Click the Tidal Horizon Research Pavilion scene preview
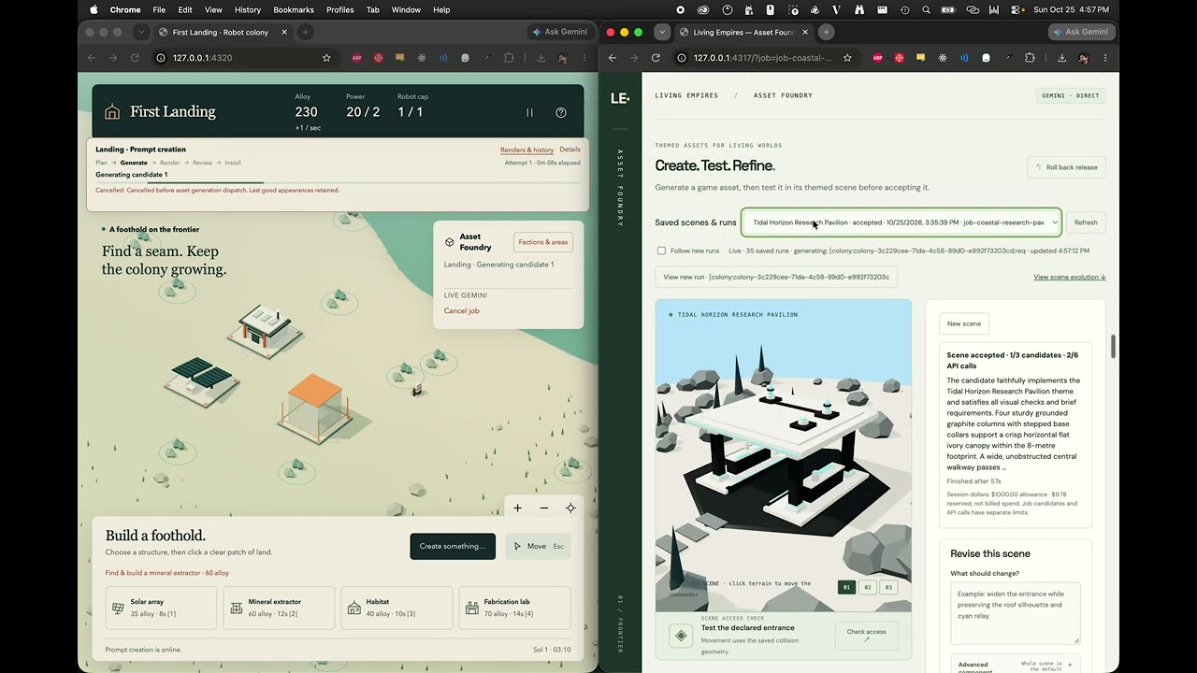 pyautogui.click(x=784, y=455)
